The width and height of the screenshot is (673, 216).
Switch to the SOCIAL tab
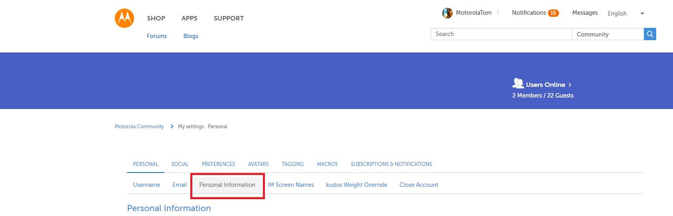[180, 164]
